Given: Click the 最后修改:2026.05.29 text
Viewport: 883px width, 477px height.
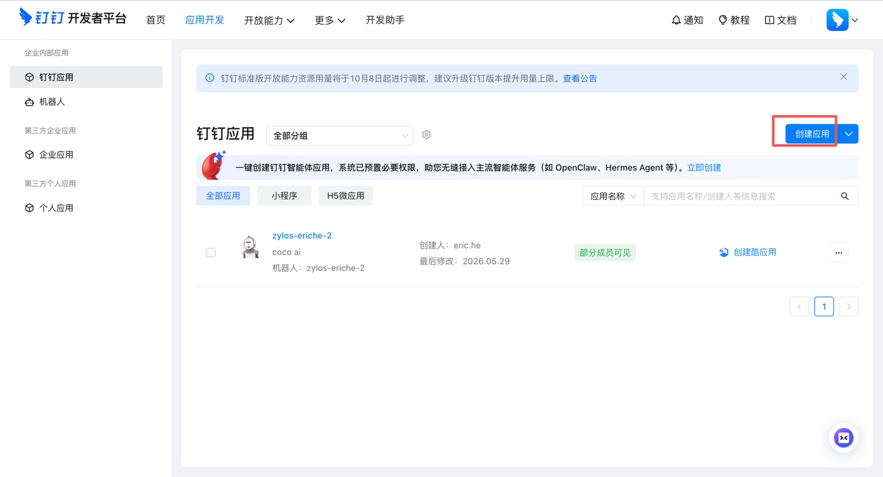Looking at the screenshot, I should click(x=464, y=261).
